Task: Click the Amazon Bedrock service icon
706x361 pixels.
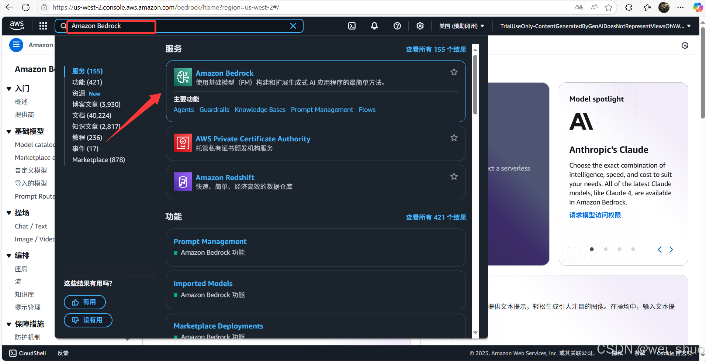Action: click(183, 77)
